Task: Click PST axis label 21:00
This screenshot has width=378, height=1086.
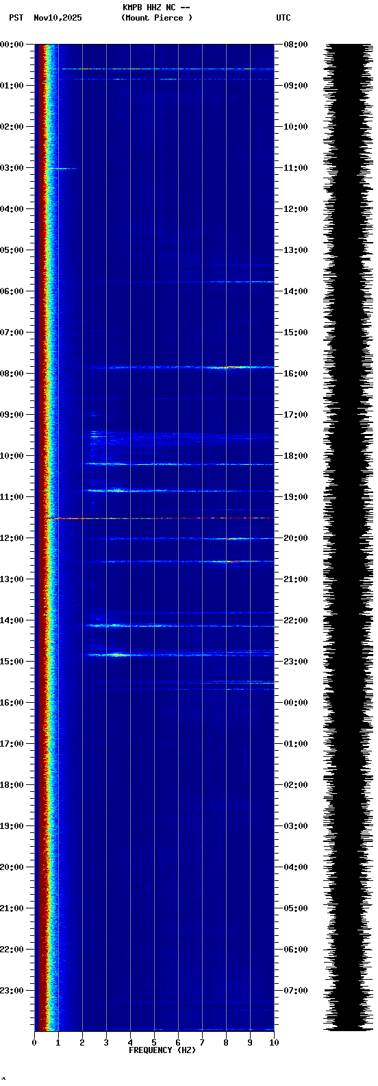Action: coord(12,908)
